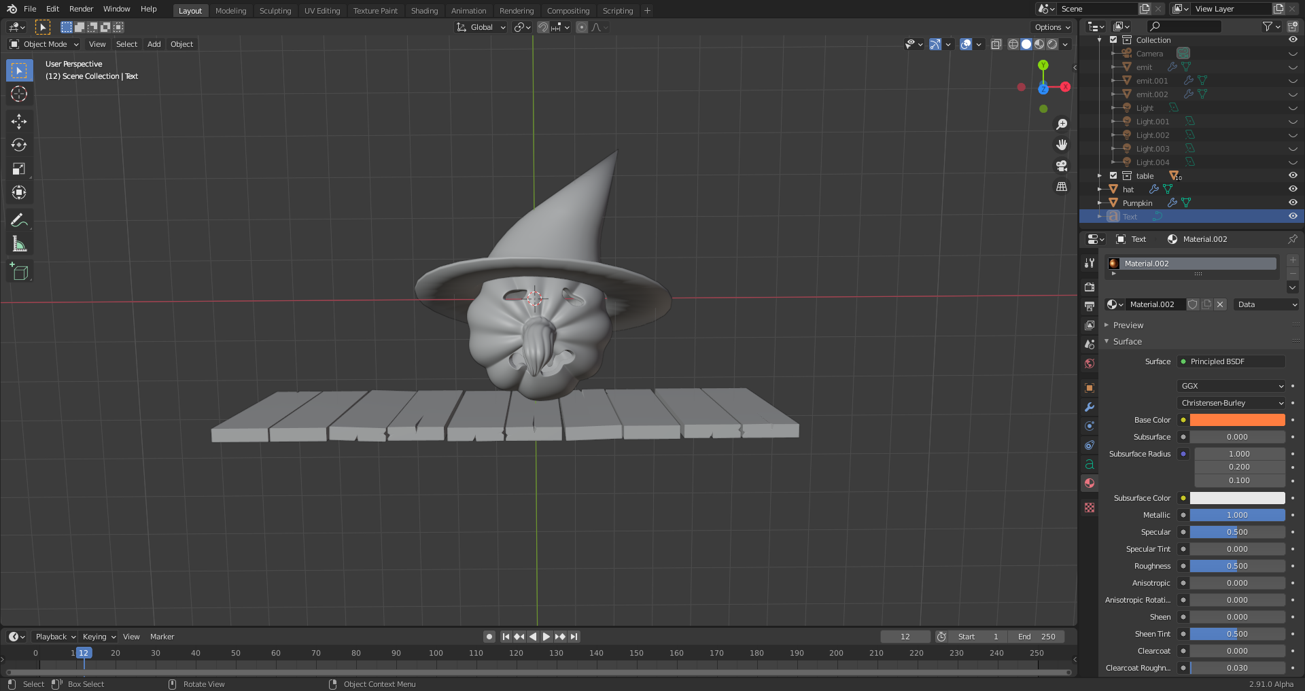Expand the Preview panel
Viewport: 1305px width, 691px height.
click(1128, 325)
